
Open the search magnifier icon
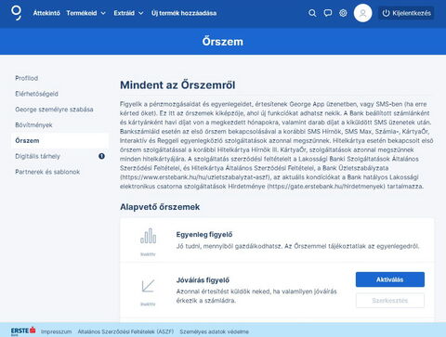[x=312, y=13]
